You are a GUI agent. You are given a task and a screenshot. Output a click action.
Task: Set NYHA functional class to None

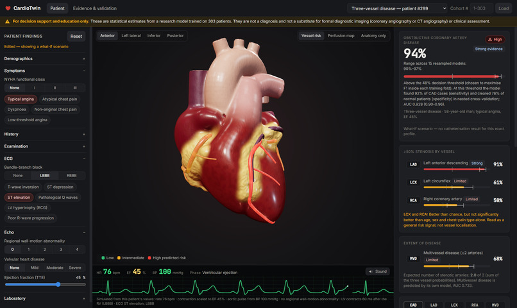15,88
